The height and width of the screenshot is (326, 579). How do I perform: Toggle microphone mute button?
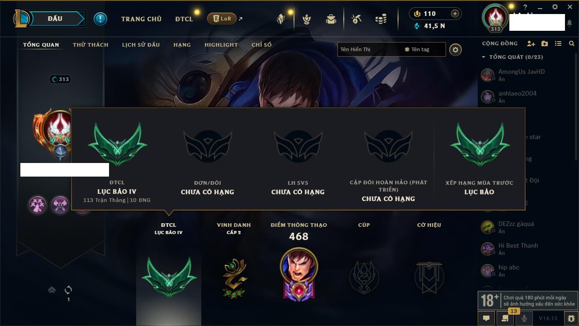(524, 318)
